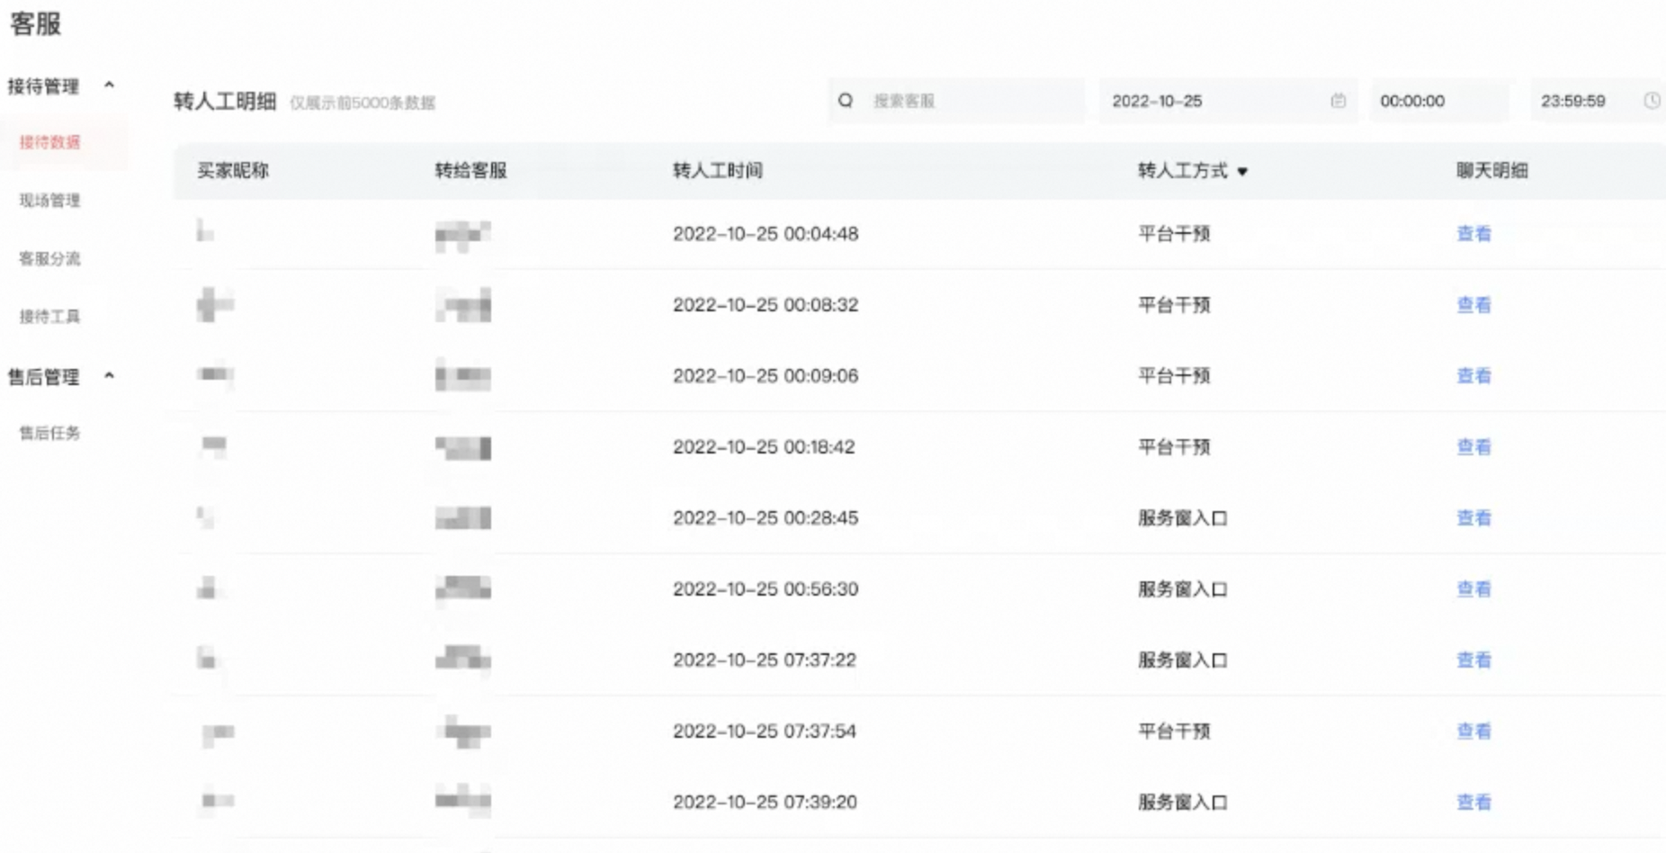Screen dimensions: 1666x853
Task: Select the 接待管理 menu heading
Action: [x=43, y=86]
